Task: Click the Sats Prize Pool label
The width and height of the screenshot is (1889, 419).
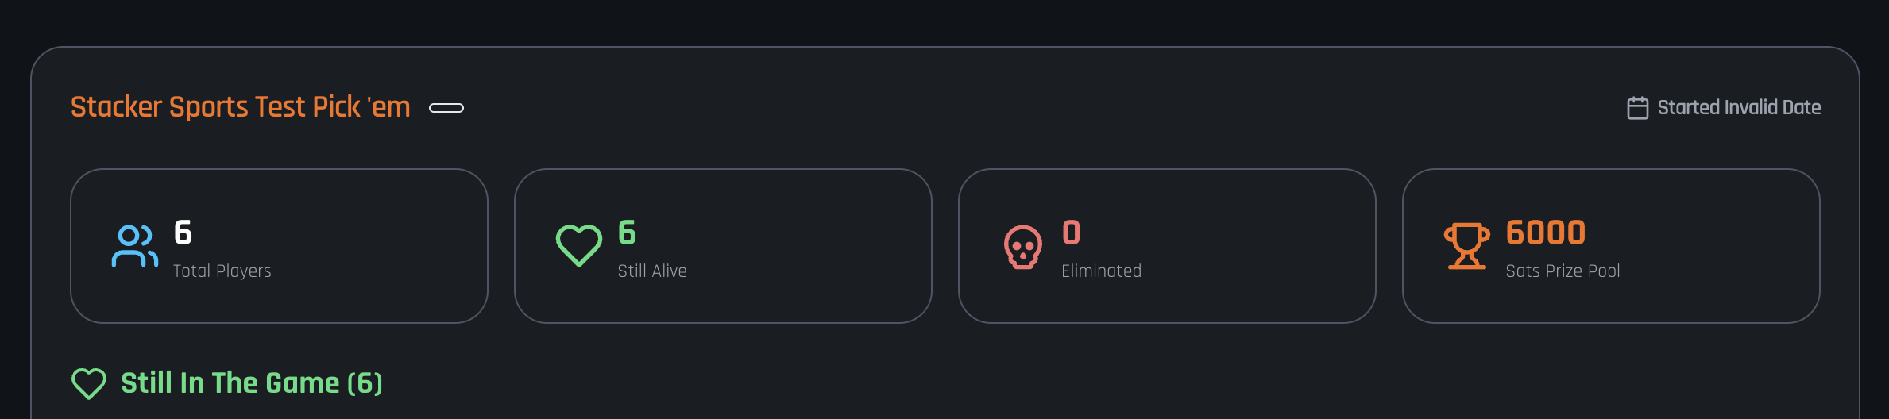Action: (1563, 271)
